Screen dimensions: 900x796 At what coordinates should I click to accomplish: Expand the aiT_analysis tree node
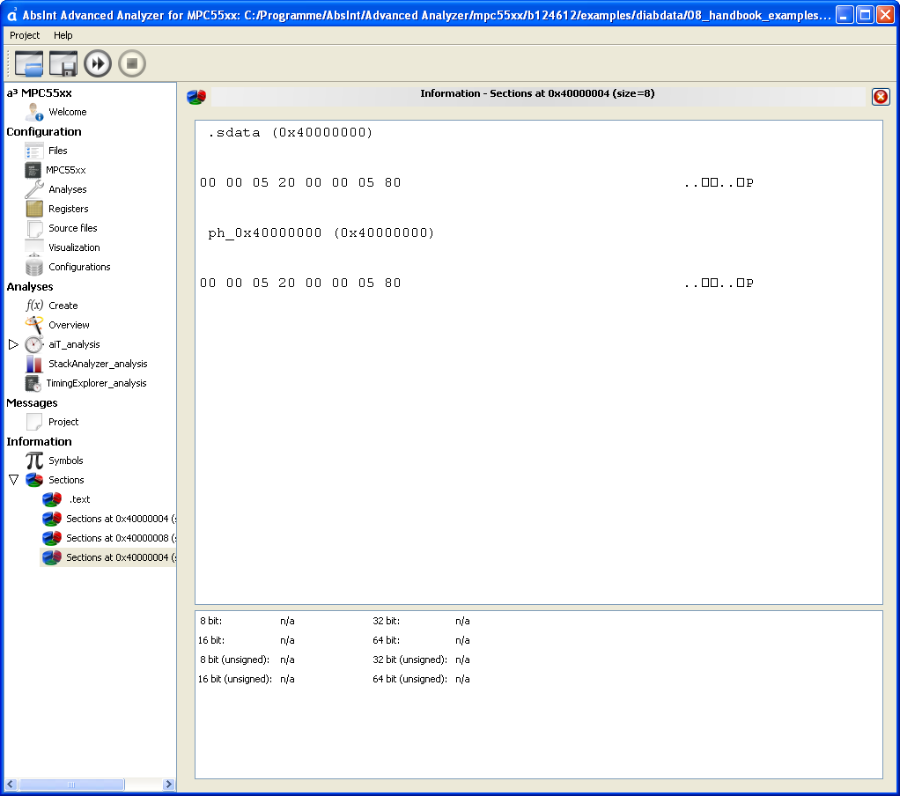coord(13,344)
